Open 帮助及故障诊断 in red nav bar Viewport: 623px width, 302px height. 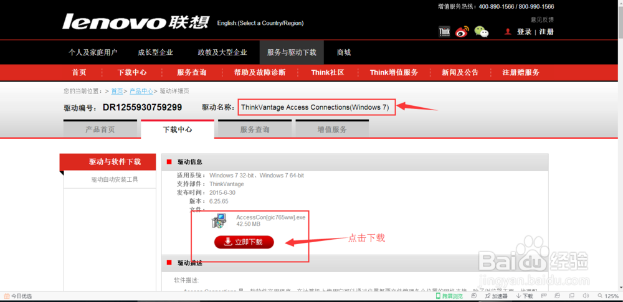(x=260, y=72)
